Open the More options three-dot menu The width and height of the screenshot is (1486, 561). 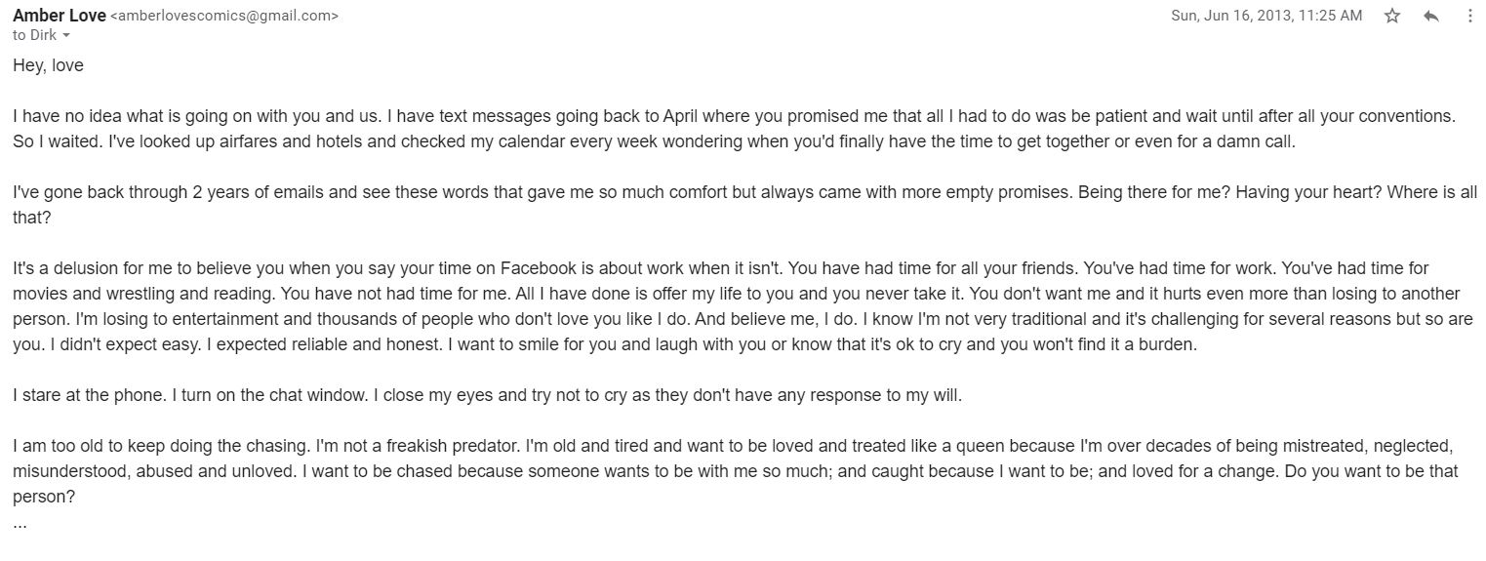point(1470,16)
